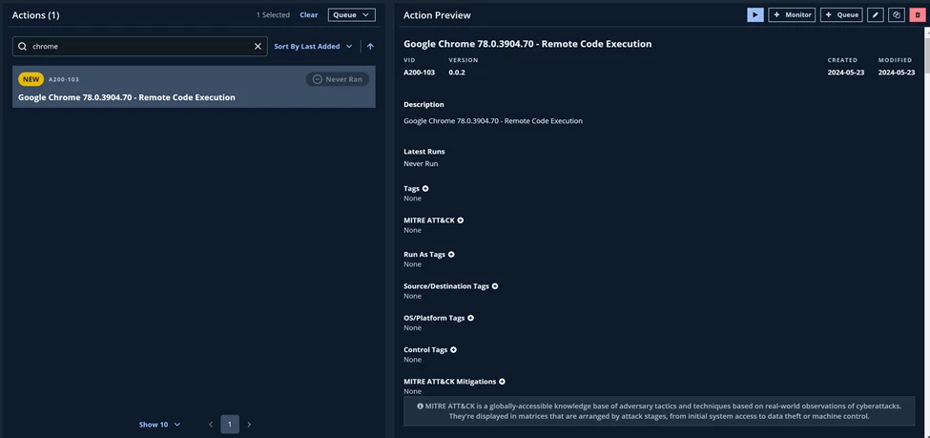Add a MITRE ATT&CK entry with its plus icon
The image size is (930, 438).
pos(461,220)
